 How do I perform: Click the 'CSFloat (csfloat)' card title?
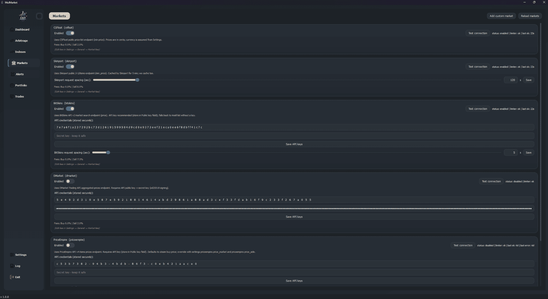click(64, 28)
